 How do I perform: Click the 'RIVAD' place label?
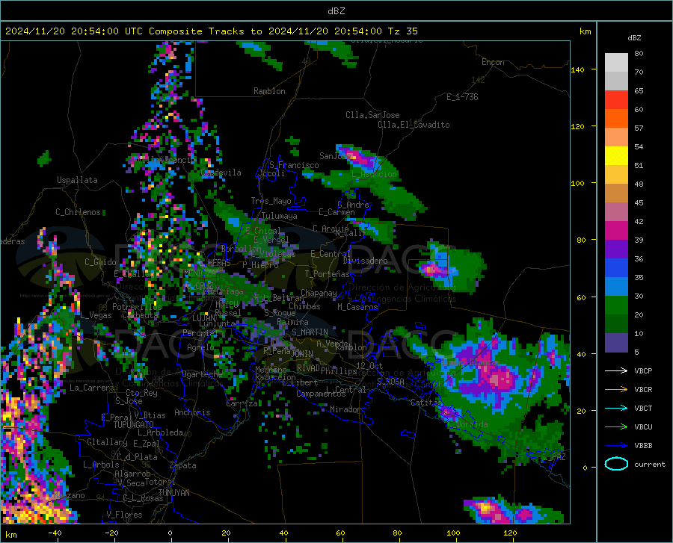click(x=308, y=368)
